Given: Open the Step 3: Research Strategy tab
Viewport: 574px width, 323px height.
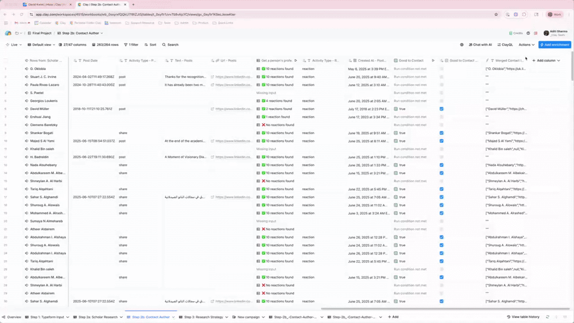Looking at the screenshot, I should 203,317.
